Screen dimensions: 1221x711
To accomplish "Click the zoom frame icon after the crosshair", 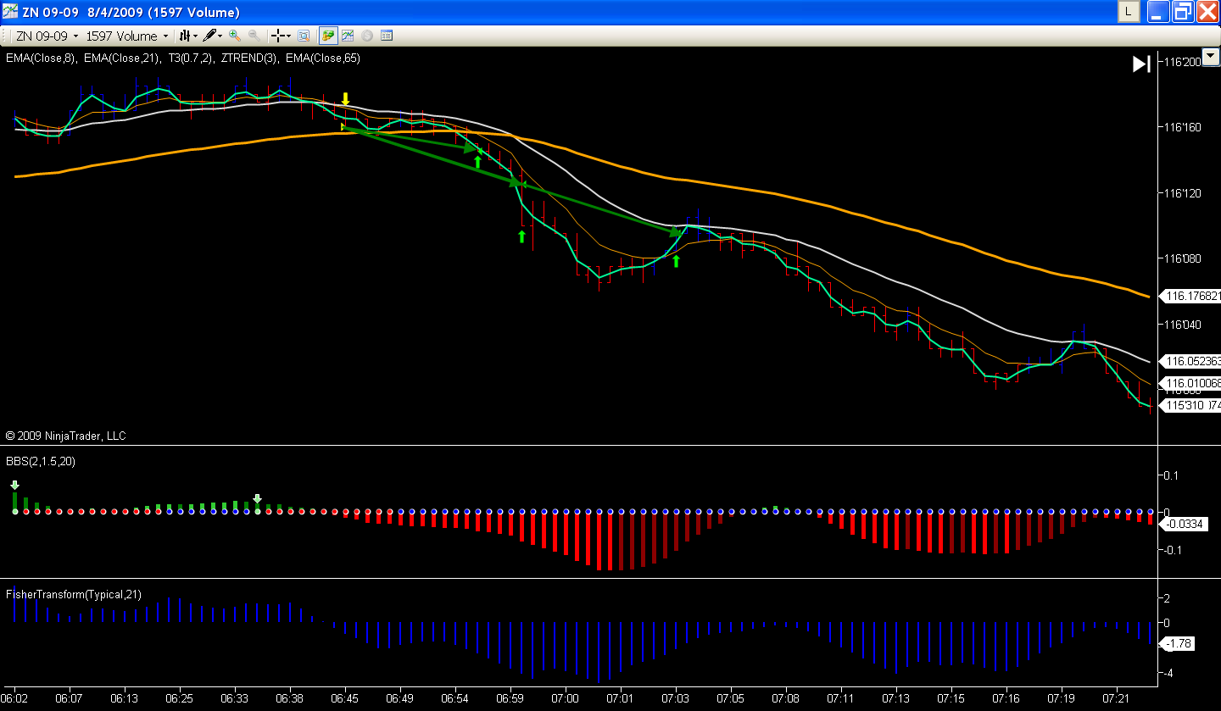I will click(303, 36).
